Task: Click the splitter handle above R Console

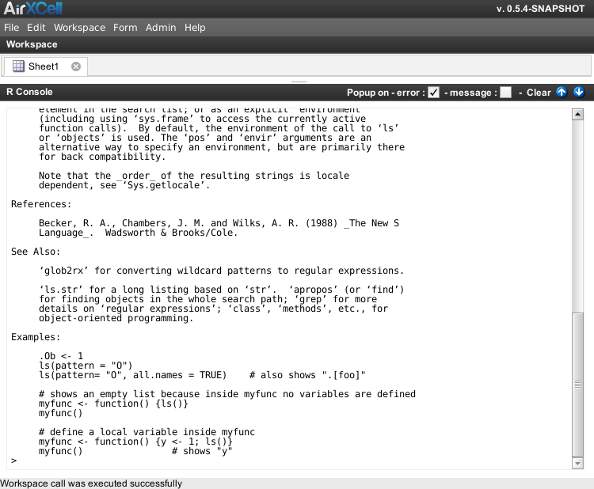Action: click(x=299, y=81)
